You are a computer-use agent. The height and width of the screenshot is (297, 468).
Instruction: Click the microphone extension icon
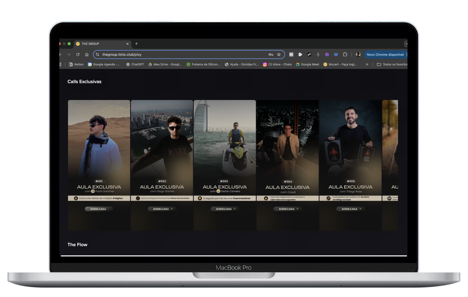[318, 54]
